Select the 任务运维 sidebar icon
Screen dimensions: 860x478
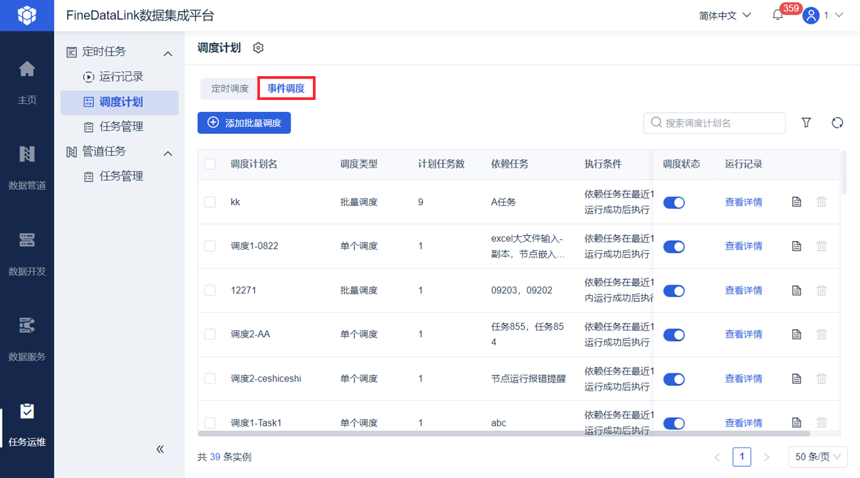27,411
